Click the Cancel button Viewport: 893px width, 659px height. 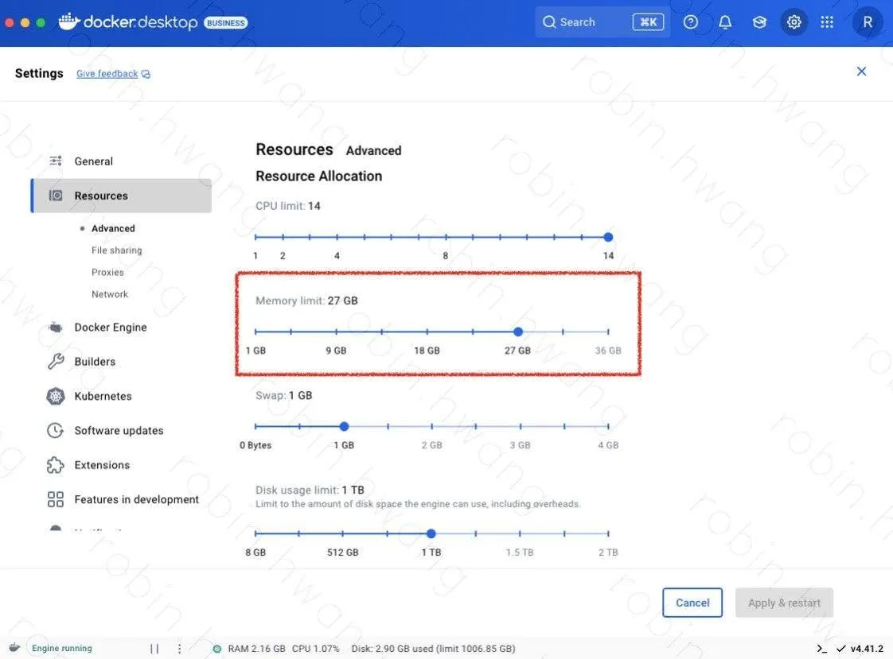692,603
